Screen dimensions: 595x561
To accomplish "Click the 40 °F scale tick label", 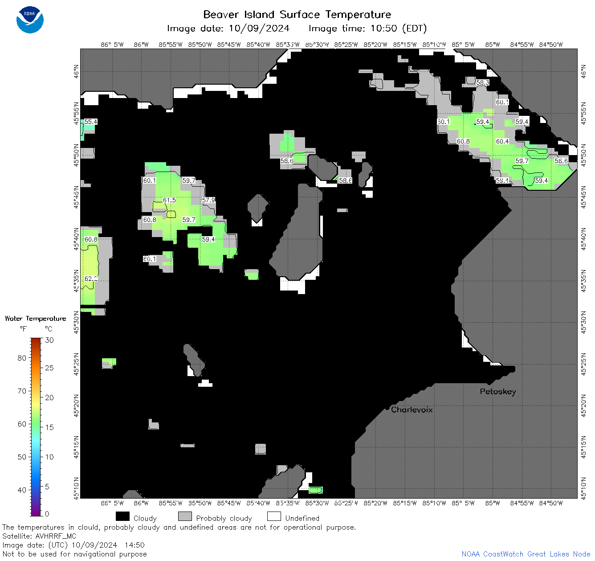I will point(22,490).
